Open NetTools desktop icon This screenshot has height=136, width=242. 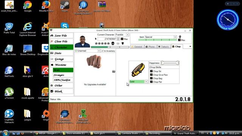9,71
